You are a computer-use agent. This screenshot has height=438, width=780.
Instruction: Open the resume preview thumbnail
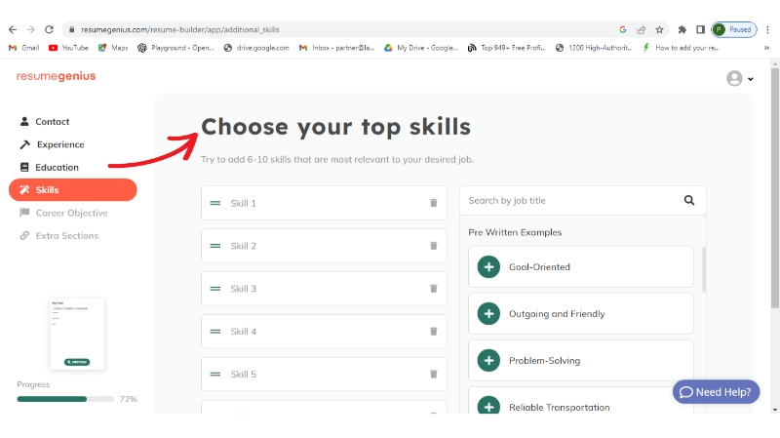tap(77, 334)
